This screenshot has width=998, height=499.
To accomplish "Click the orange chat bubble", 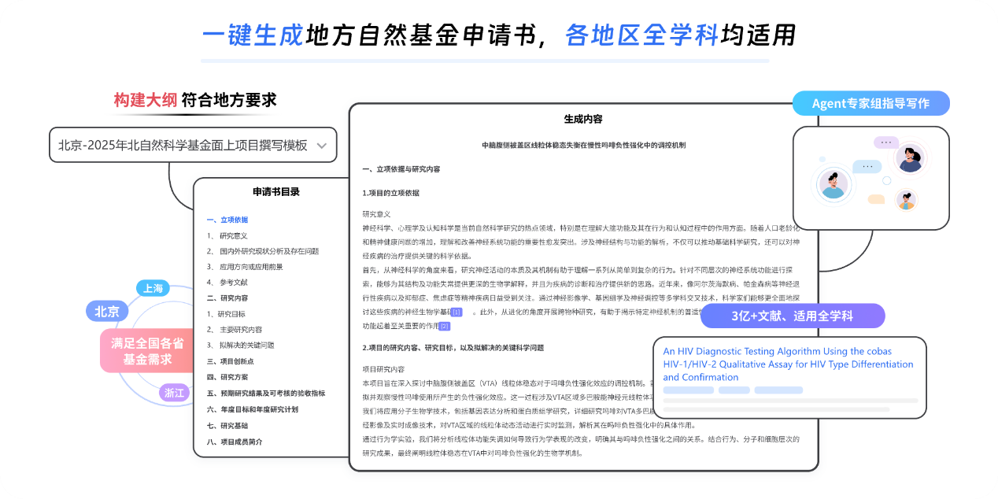I will pyautogui.click(x=876, y=200).
